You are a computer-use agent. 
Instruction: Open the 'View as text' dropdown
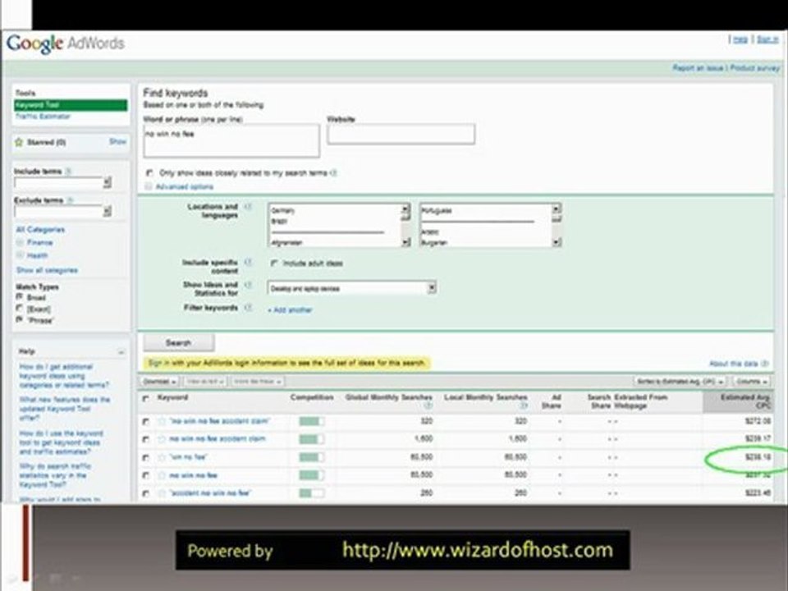point(205,382)
